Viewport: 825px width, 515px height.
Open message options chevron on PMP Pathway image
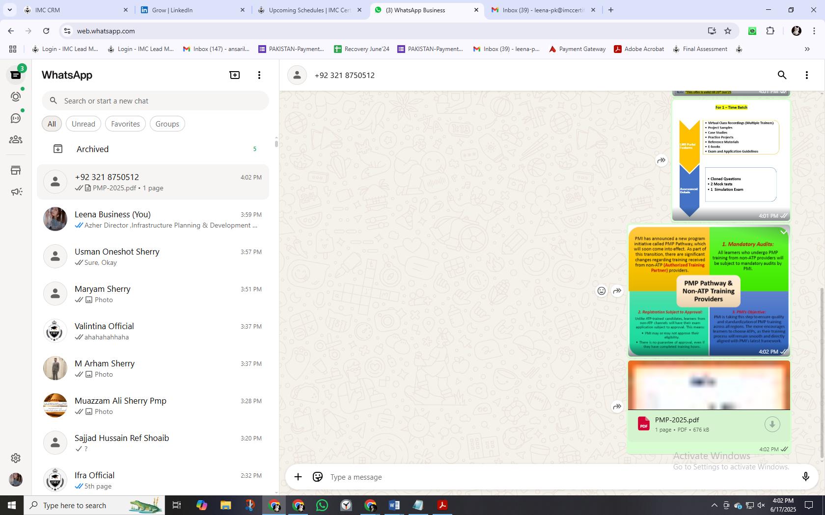pyautogui.click(x=783, y=232)
